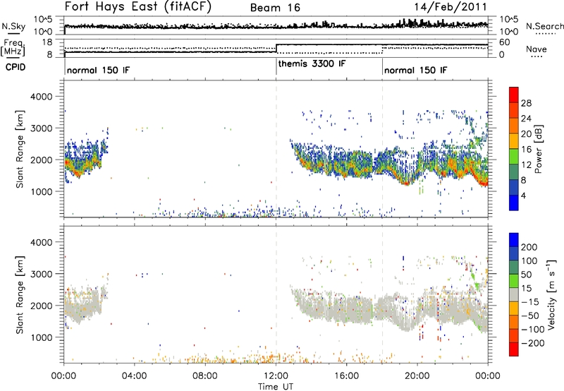Select the 'N.Search' legend label
The image size is (564, 391).
coord(544,26)
